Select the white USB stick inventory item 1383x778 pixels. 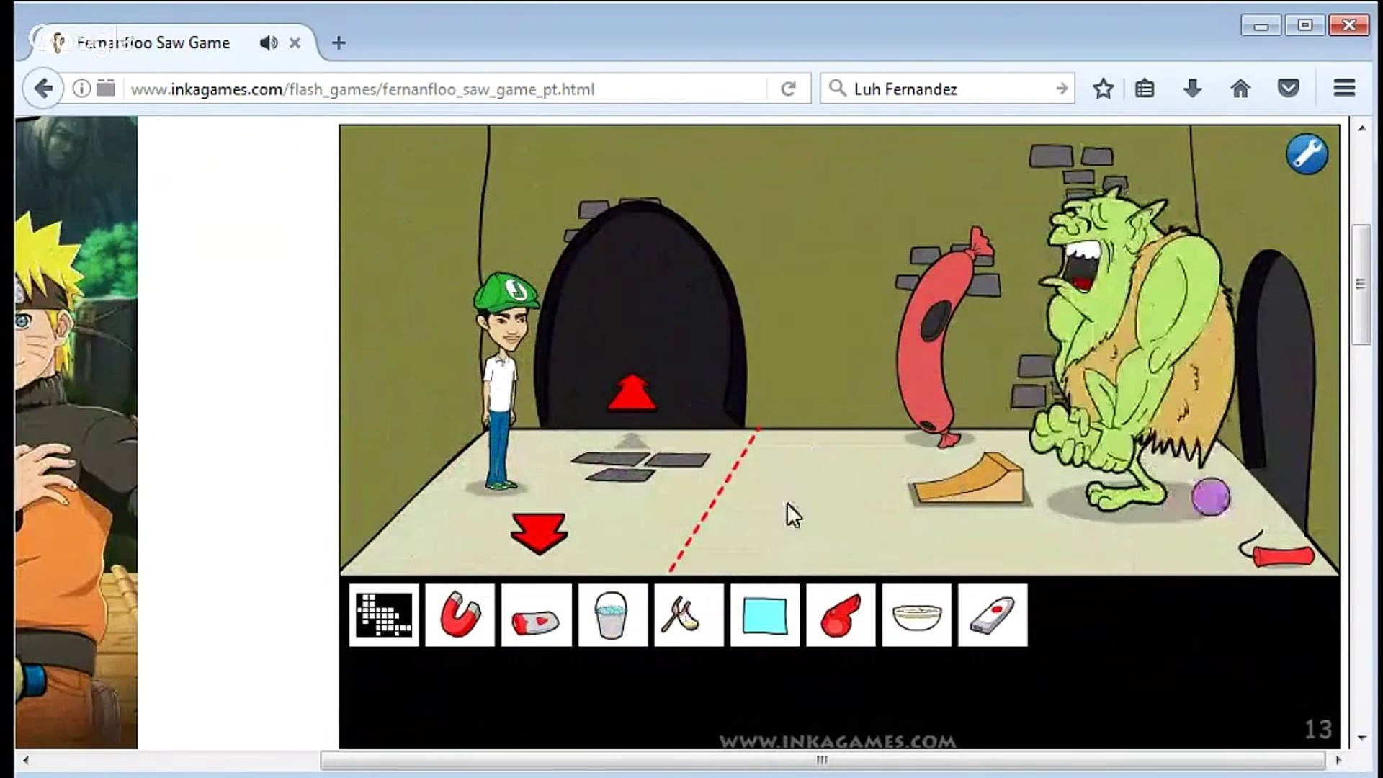(993, 614)
